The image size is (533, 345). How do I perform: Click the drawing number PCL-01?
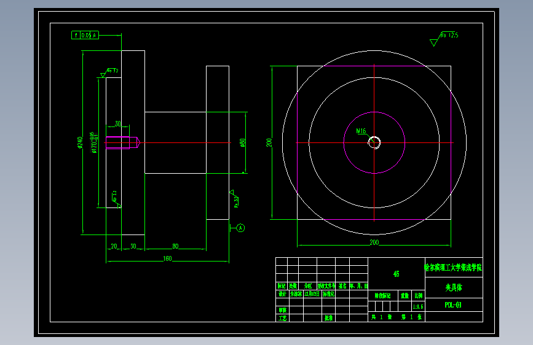[x=453, y=305]
